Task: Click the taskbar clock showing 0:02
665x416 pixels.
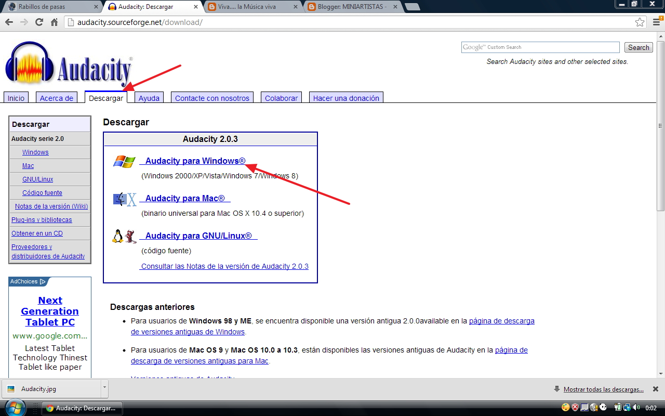Action: point(651,408)
